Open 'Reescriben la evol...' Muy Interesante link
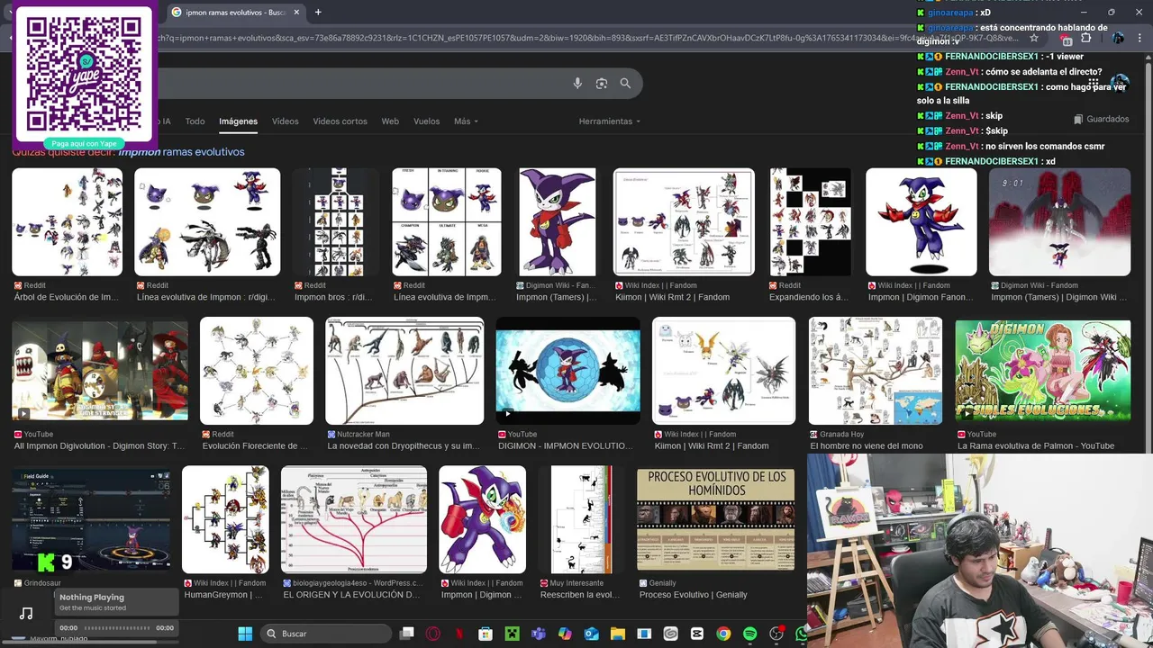1153x648 pixels. tap(579, 595)
